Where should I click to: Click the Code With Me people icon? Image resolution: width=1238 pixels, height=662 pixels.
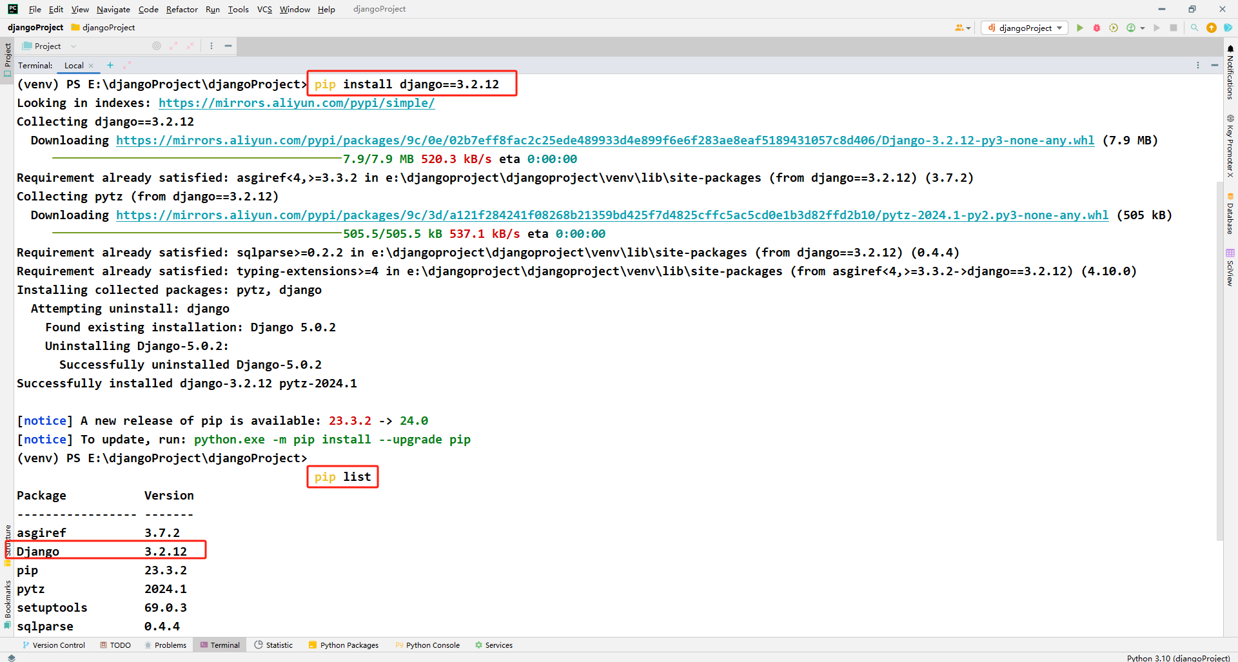click(959, 28)
